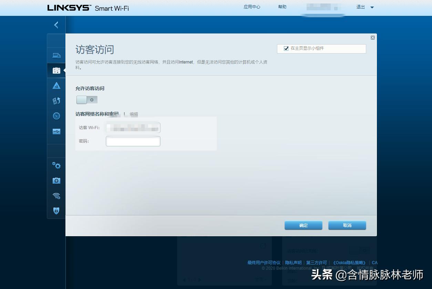The image size is (432, 289).
Task: Select the Guest Access sidebar icon
Action: point(56,70)
